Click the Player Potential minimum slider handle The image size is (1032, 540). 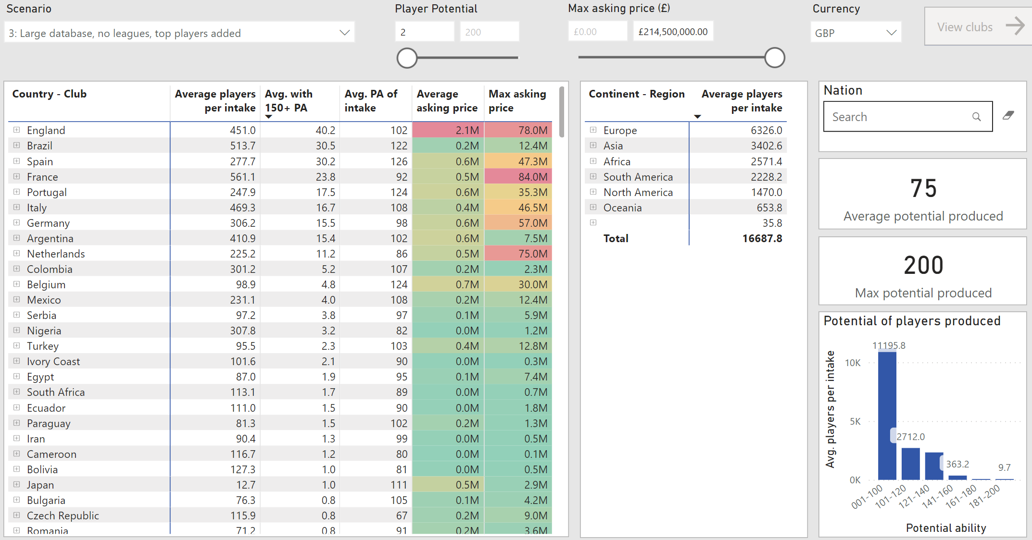pyautogui.click(x=407, y=58)
